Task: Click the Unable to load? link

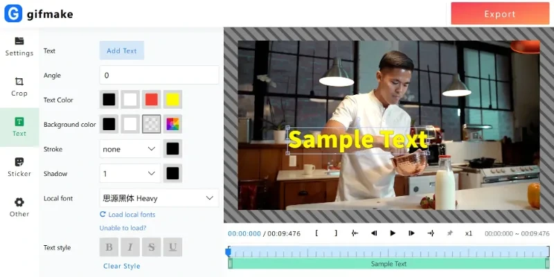Action: [123, 228]
